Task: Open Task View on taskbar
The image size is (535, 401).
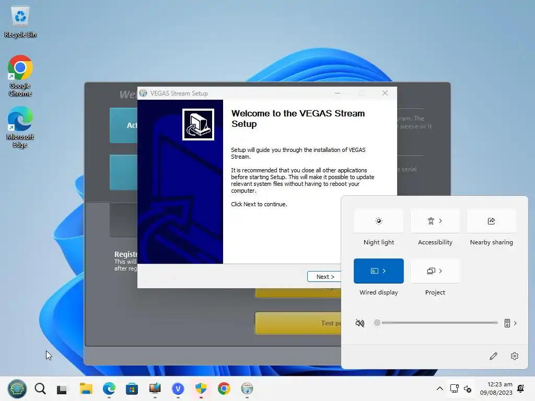Action: (62, 388)
